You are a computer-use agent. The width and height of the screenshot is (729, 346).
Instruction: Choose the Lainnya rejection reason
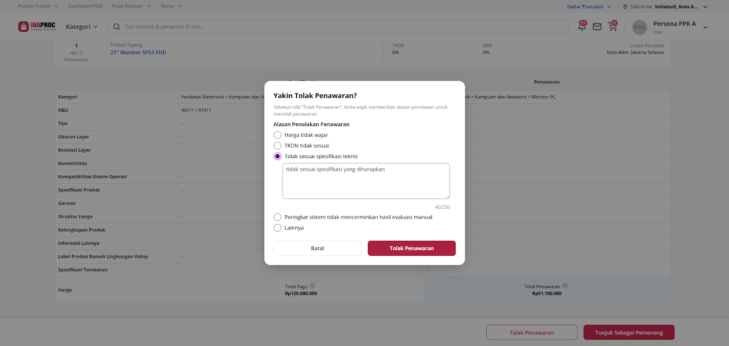pyautogui.click(x=277, y=228)
